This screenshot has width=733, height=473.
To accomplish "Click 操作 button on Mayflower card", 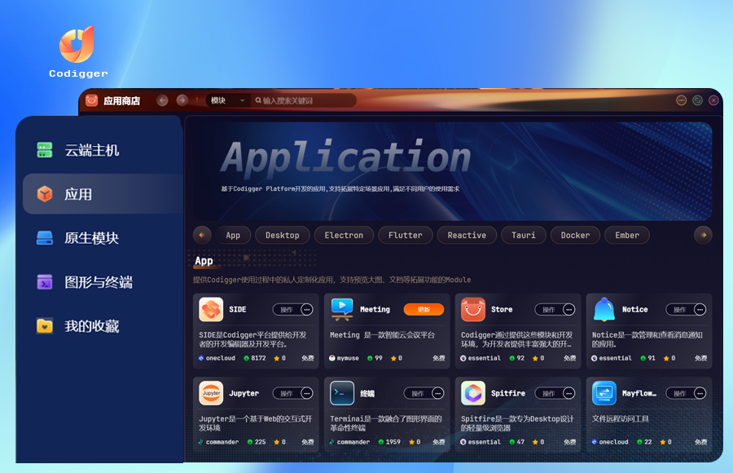I will point(680,393).
